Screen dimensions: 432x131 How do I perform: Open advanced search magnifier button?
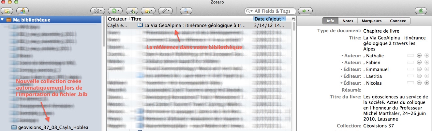point(186,11)
